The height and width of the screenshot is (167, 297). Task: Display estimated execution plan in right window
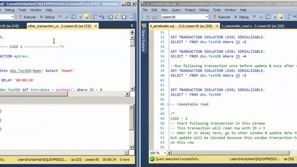pos(268,17)
